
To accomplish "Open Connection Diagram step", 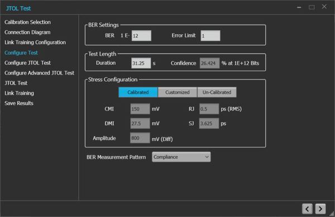I will [x=27, y=32].
